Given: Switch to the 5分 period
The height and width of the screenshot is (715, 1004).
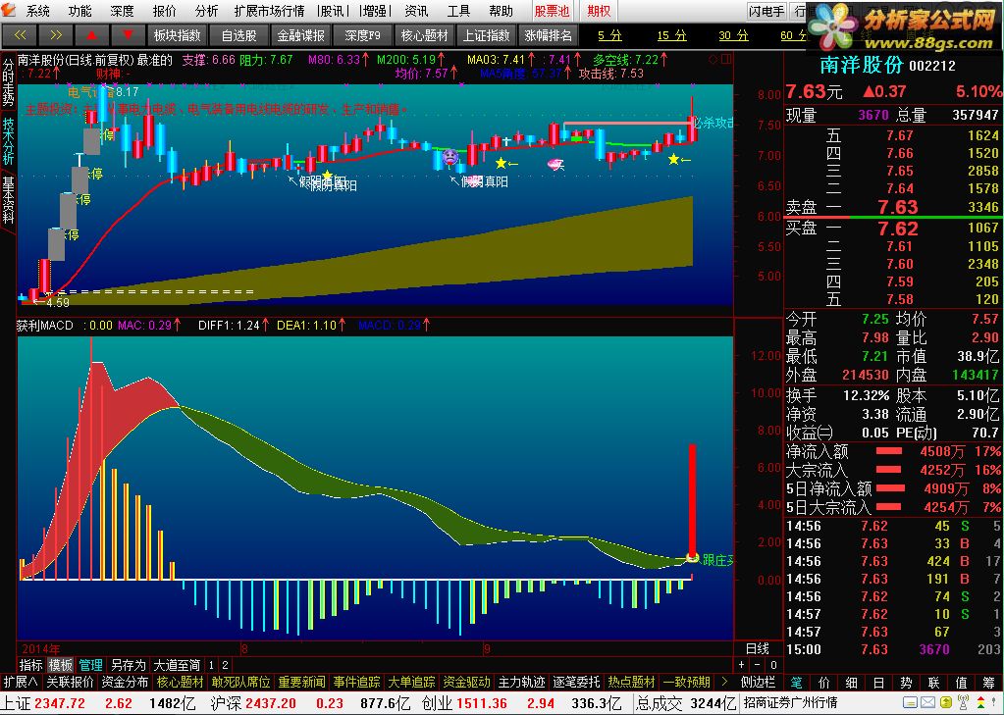Looking at the screenshot, I should pyautogui.click(x=609, y=35).
